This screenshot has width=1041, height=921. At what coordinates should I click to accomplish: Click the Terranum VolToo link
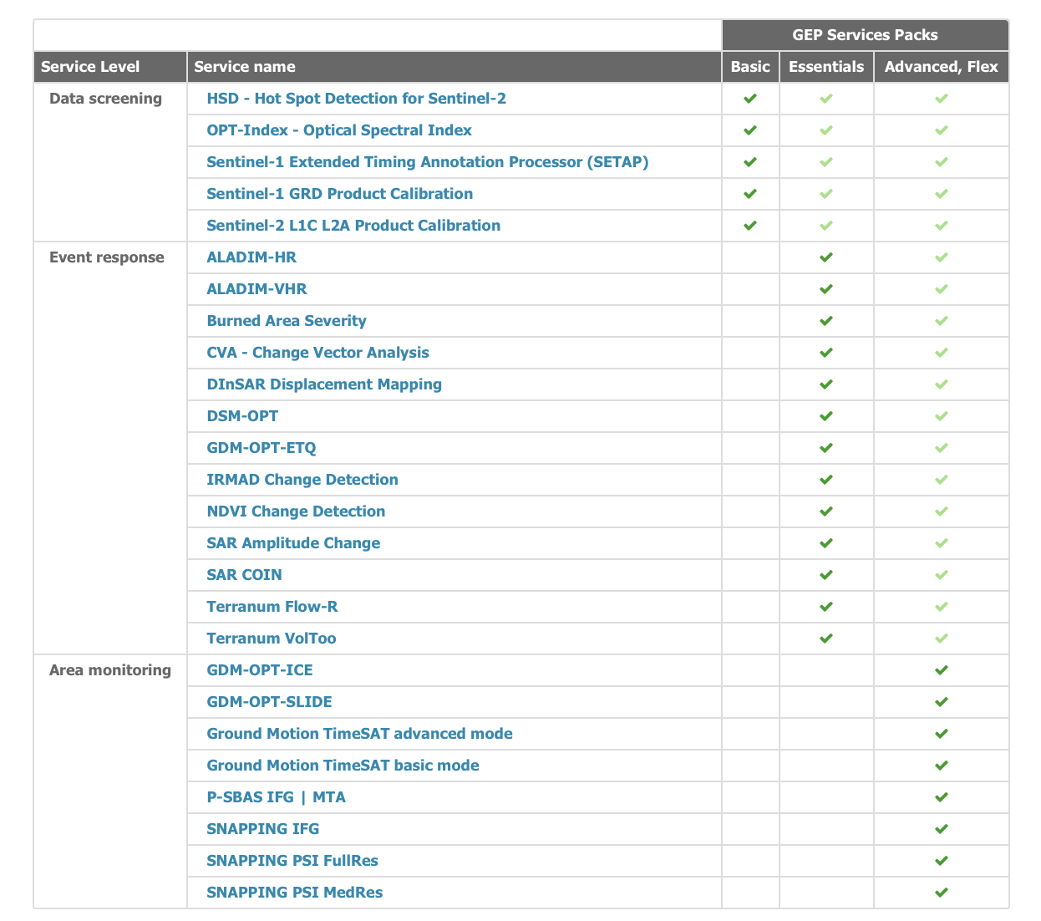click(271, 639)
